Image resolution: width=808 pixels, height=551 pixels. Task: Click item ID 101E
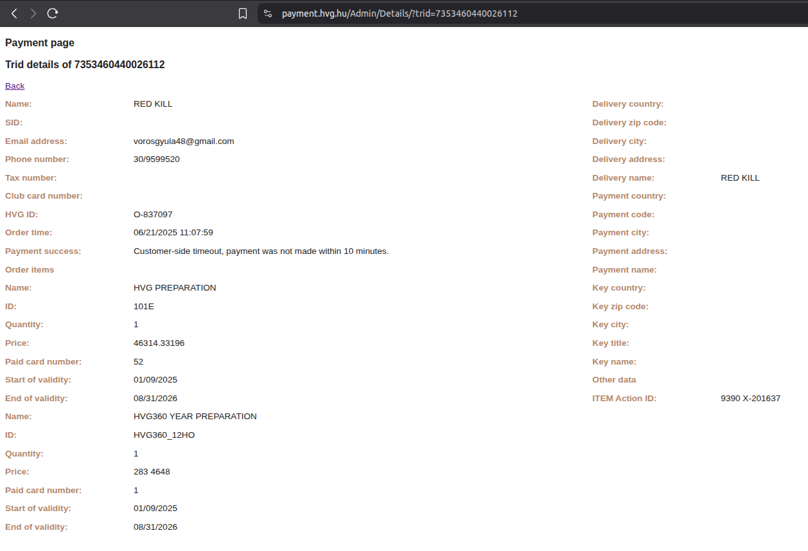[144, 307]
